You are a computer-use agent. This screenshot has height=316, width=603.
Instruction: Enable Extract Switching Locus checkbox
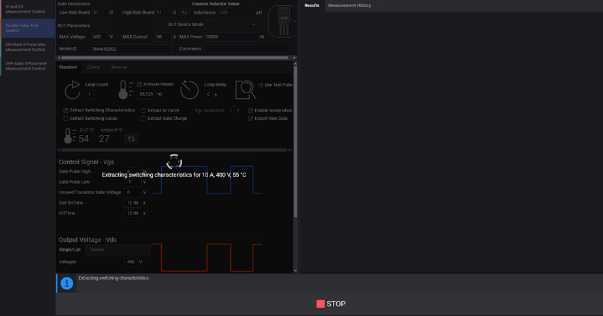[66, 119]
